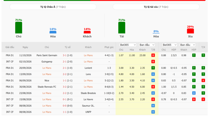Click the 23.00 Khách odds value

click(142, 55)
